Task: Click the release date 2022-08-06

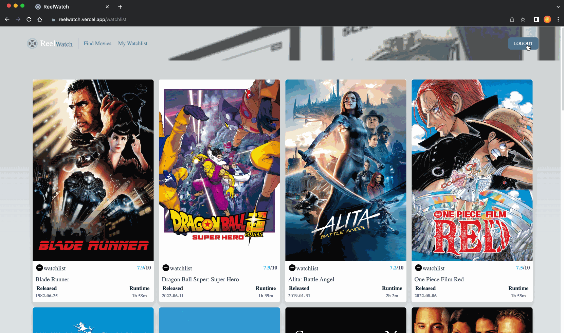Action: (x=425, y=296)
